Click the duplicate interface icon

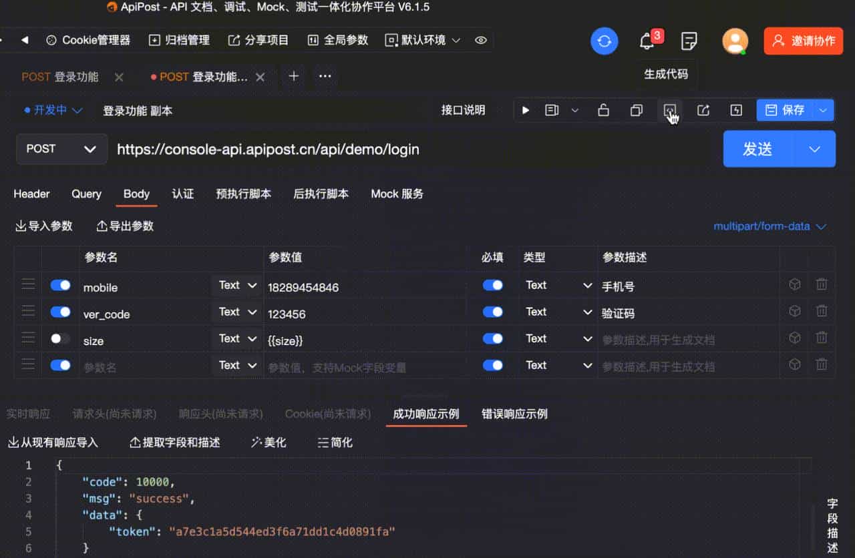pyautogui.click(x=637, y=110)
